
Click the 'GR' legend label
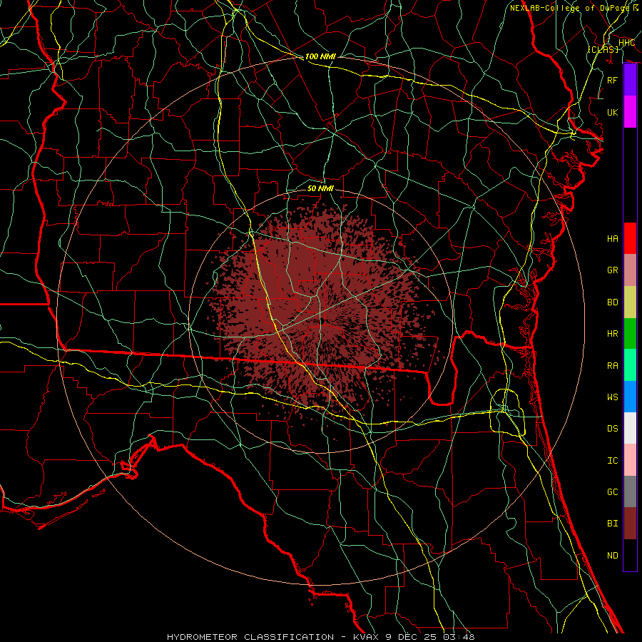(x=613, y=270)
